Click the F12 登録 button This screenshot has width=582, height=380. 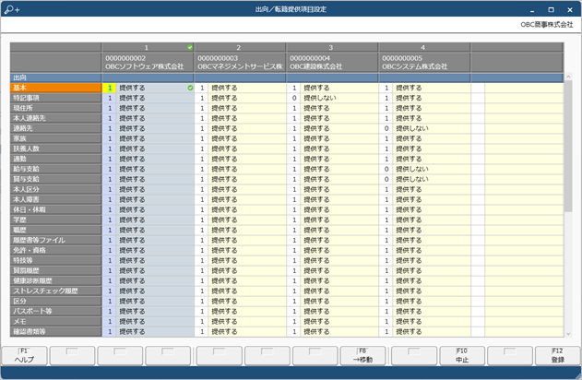tap(557, 355)
